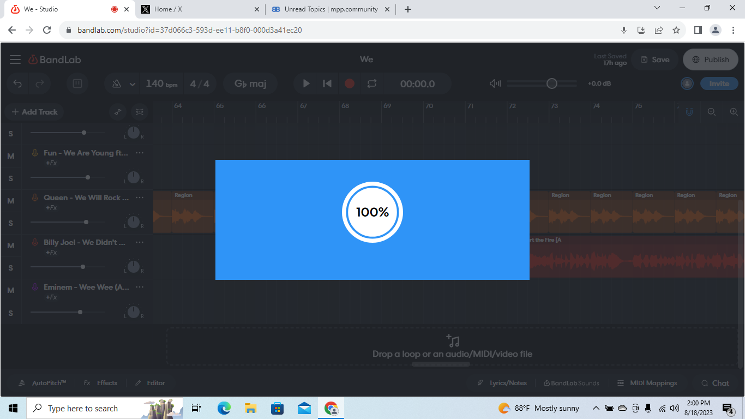
Task: Mute the Fun - We Are Young track
Action: 10,156
